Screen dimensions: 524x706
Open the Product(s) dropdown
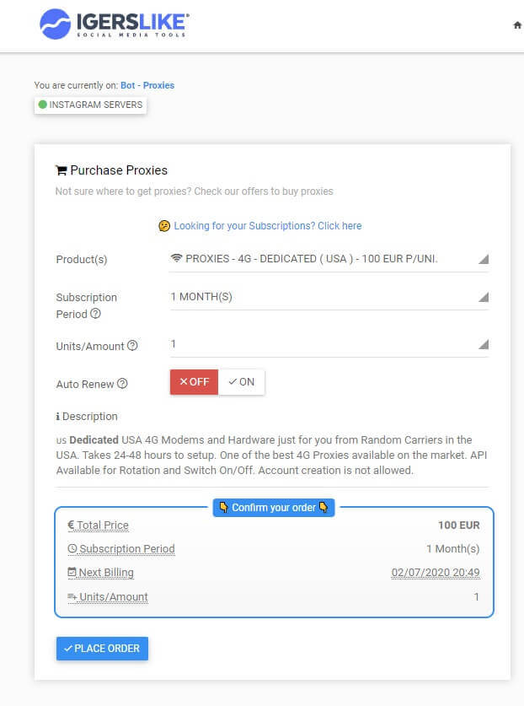coord(329,259)
